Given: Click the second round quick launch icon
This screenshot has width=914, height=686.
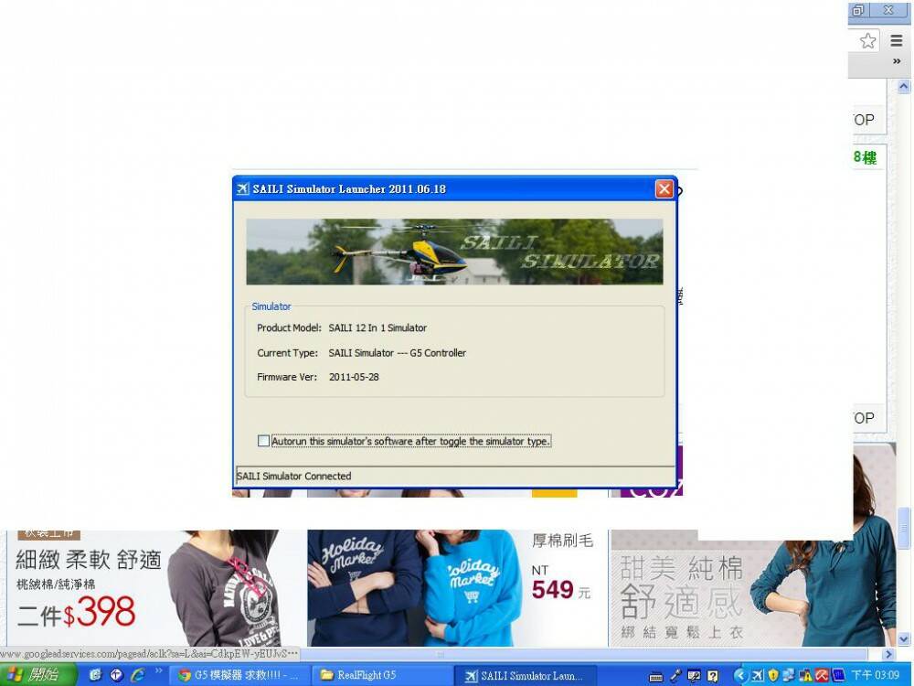Looking at the screenshot, I should [117, 675].
